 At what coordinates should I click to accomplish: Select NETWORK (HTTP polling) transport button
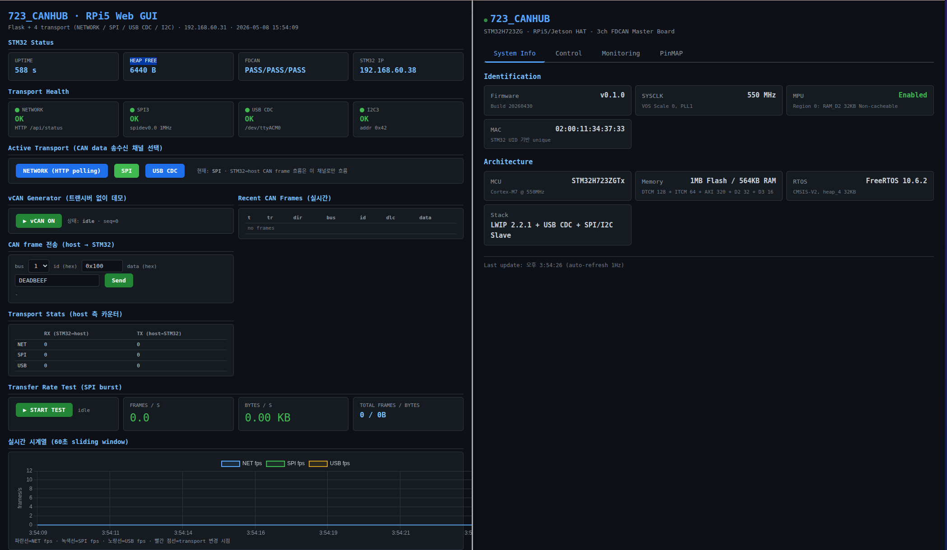tap(61, 171)
